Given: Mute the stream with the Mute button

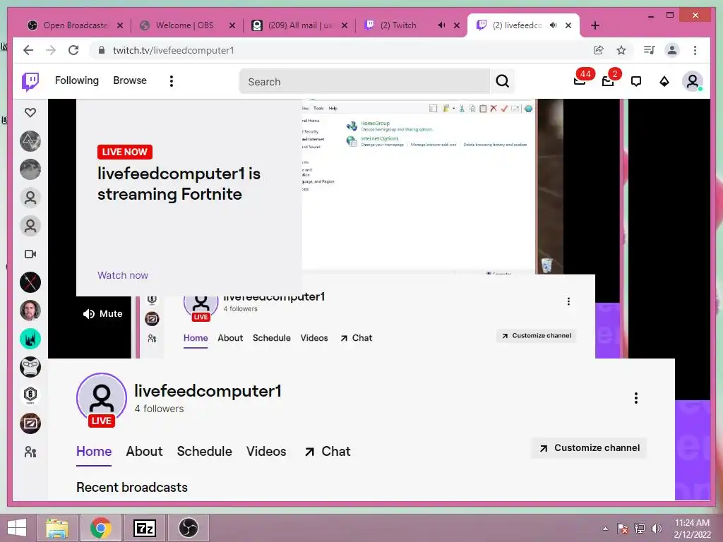Looking at the screenshot, I should tap(103, 314).
